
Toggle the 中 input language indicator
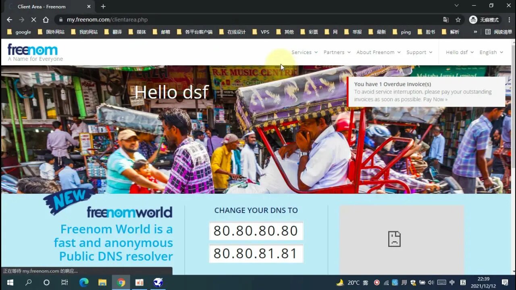tap(452, 283)
